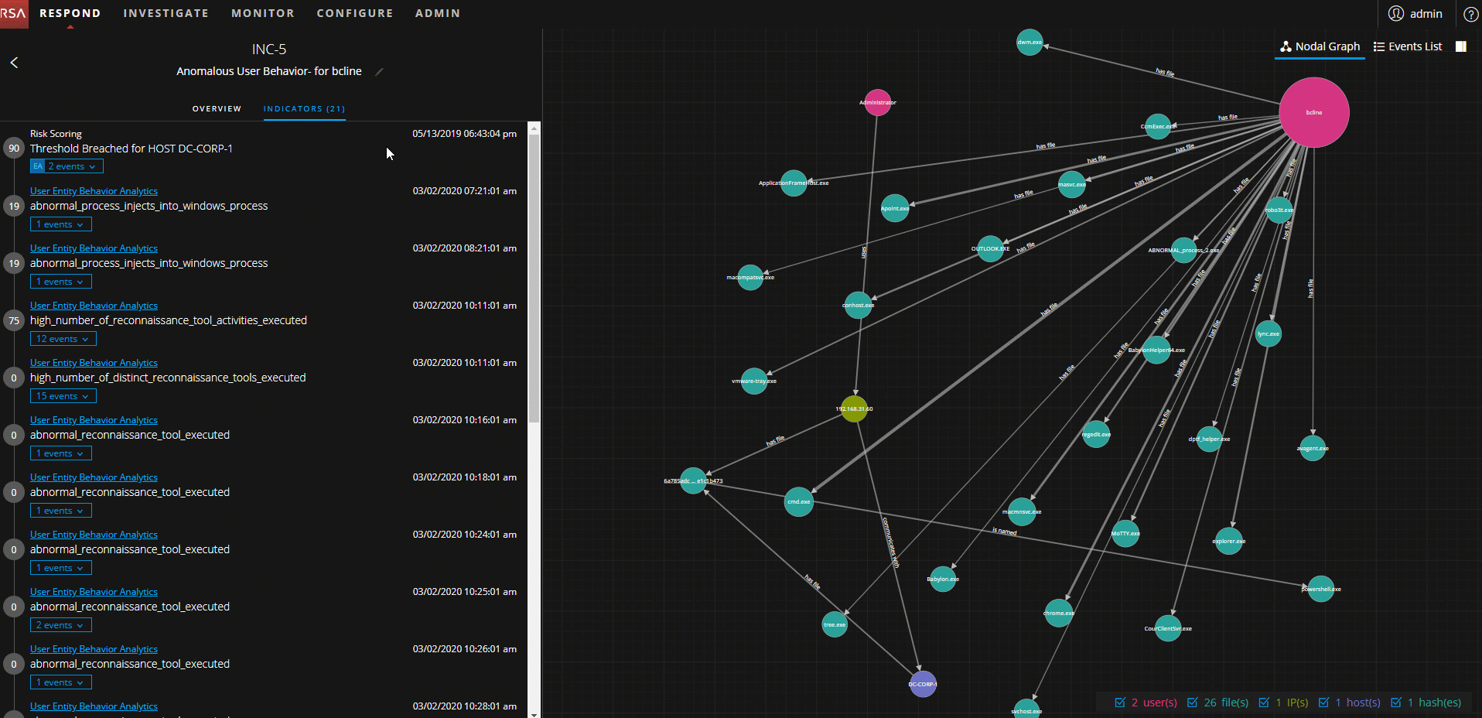1482x718 pixels.
Task: Open the admin user profile icon
Action: 1396,14
